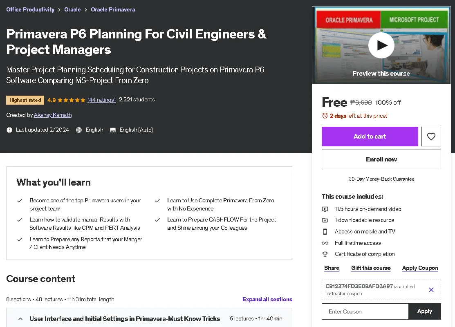Click the on-demand video icon

(x=325, y=209)
